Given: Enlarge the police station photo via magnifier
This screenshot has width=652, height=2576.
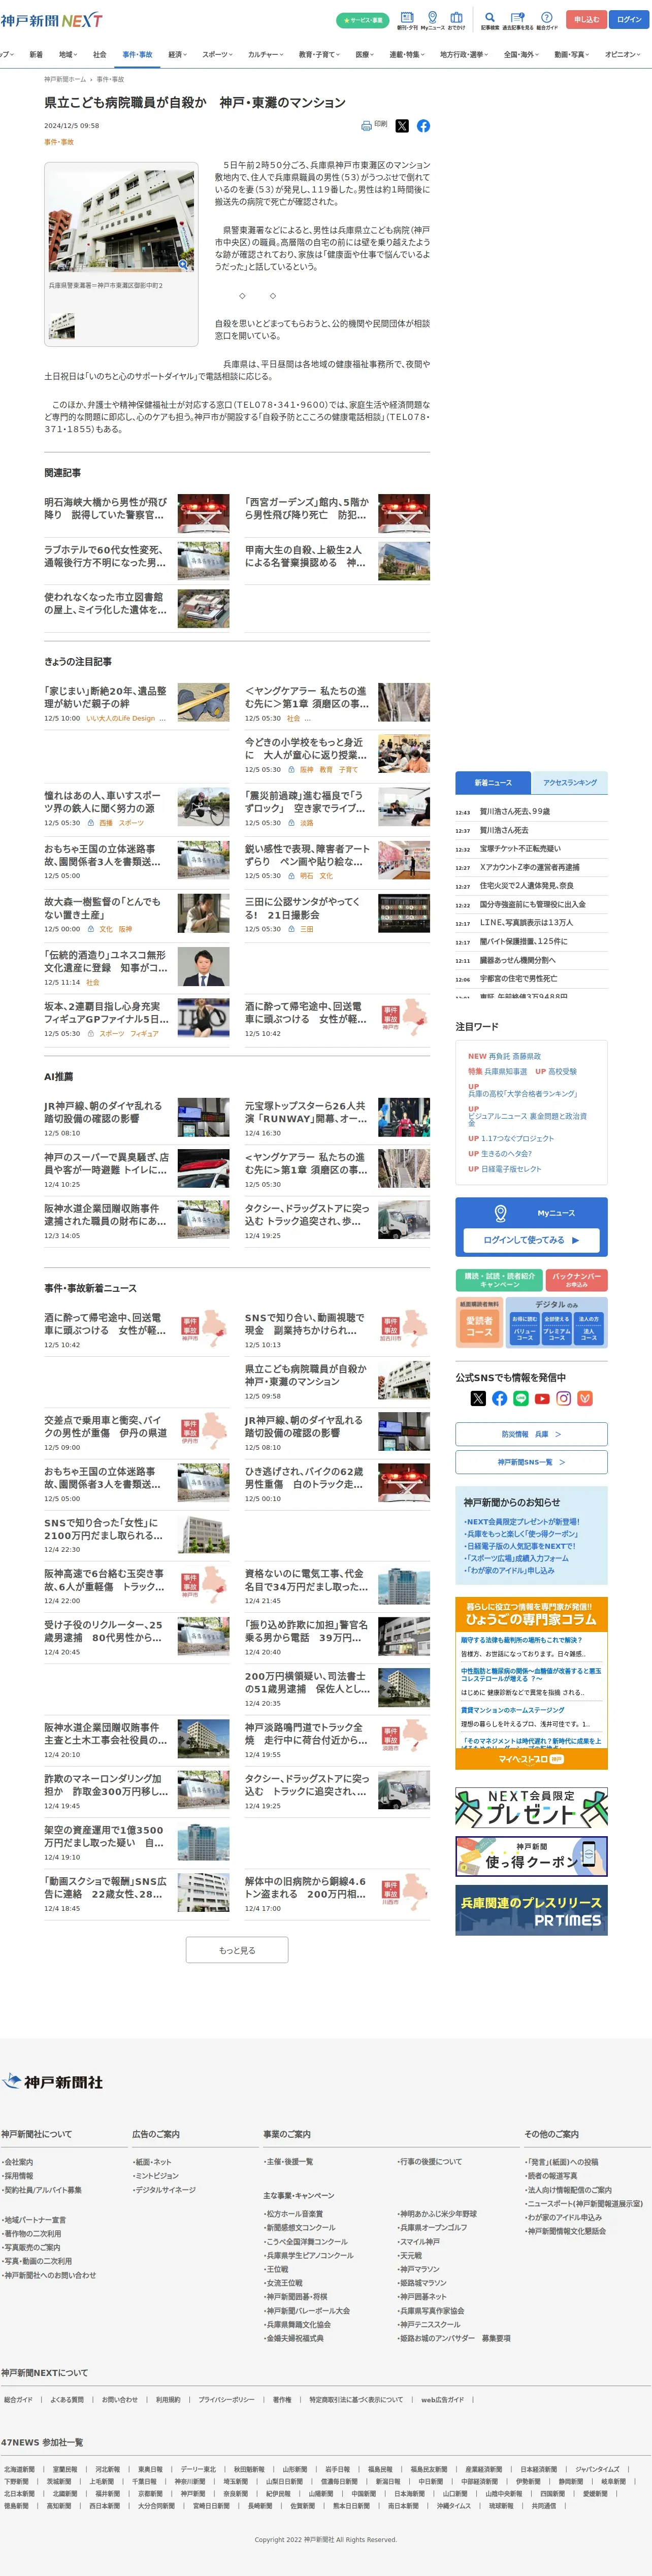Looking at the screenshot, I should (184, 264).
